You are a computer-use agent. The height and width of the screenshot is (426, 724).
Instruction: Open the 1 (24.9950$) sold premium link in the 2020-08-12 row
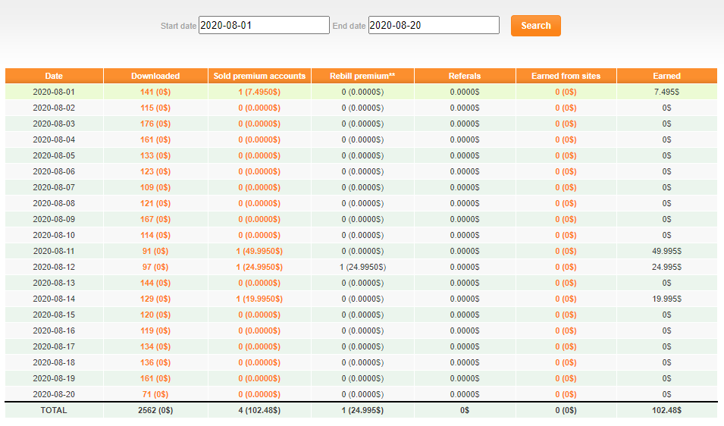(259, 268)
